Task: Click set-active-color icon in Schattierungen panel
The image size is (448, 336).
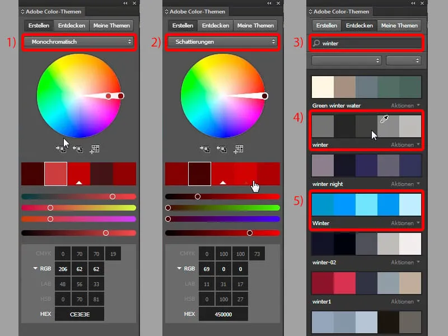Action: [x=204, y=149]
